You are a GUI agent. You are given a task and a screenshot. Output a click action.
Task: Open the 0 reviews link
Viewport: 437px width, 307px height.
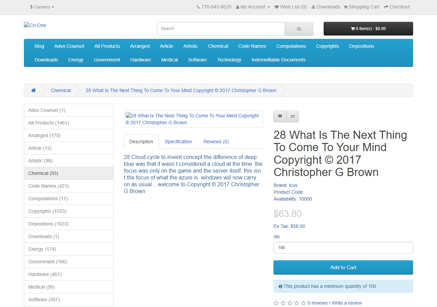(318, 303)
